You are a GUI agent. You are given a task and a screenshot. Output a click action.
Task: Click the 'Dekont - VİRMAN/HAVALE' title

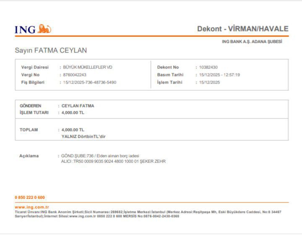[243, 29]
